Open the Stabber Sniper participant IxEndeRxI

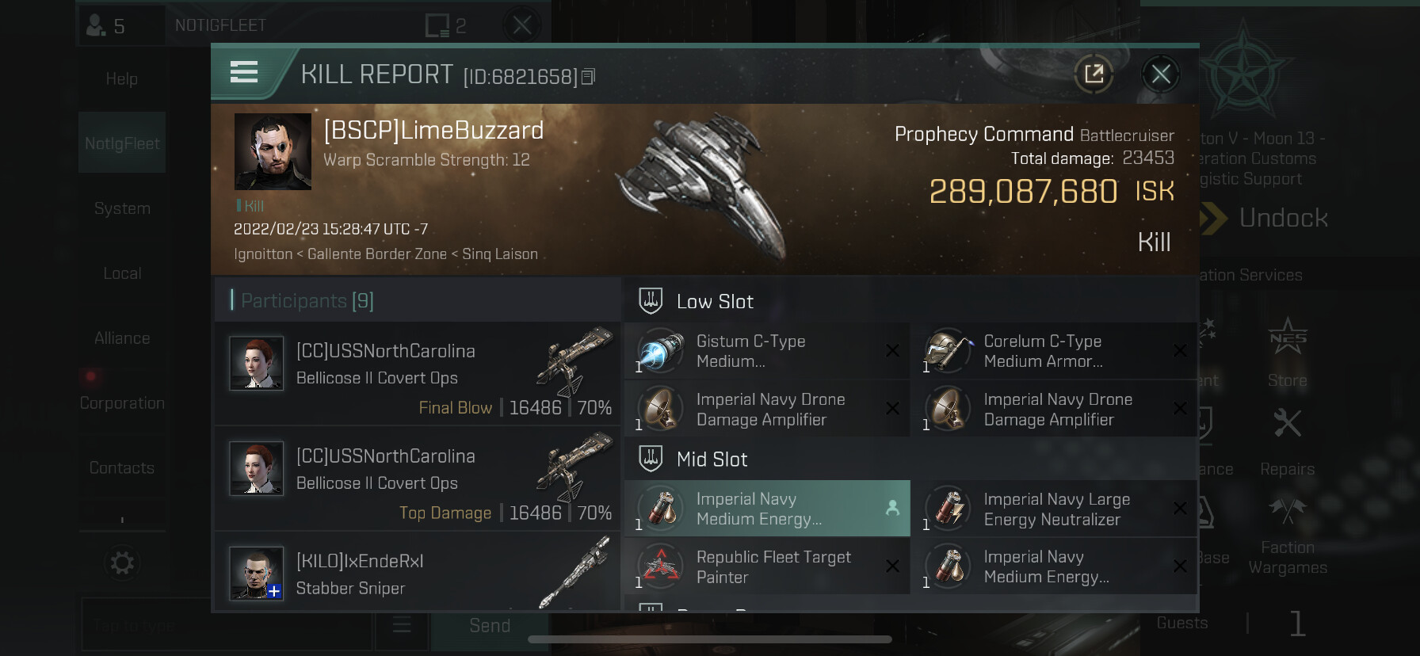[417, 574]
